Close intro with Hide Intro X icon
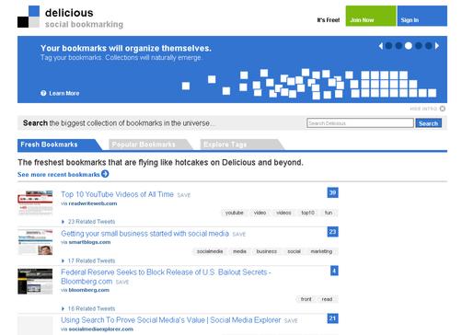The height and width of the screenshot is (335, 462). click(x=443, y=109)
